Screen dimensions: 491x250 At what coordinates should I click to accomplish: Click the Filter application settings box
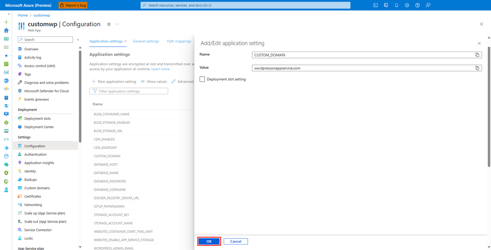[x=129, y=91]
